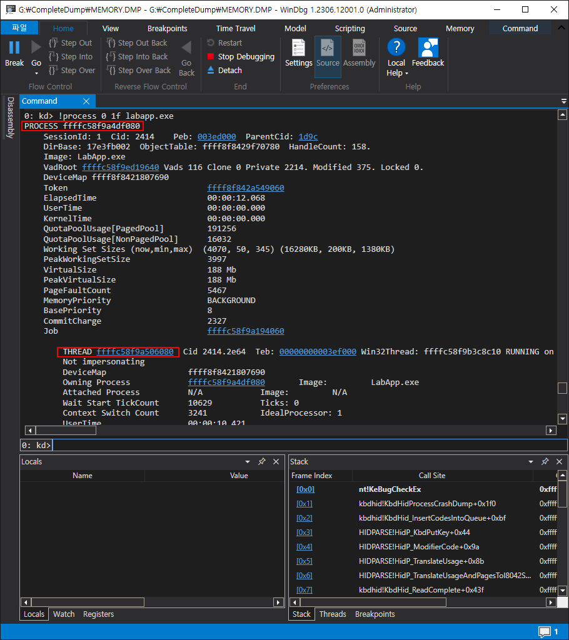This screenshot has width=569, height=640.
Task: Click Job link ffffc58f9a194060
Action: click(x=246, y=331)
